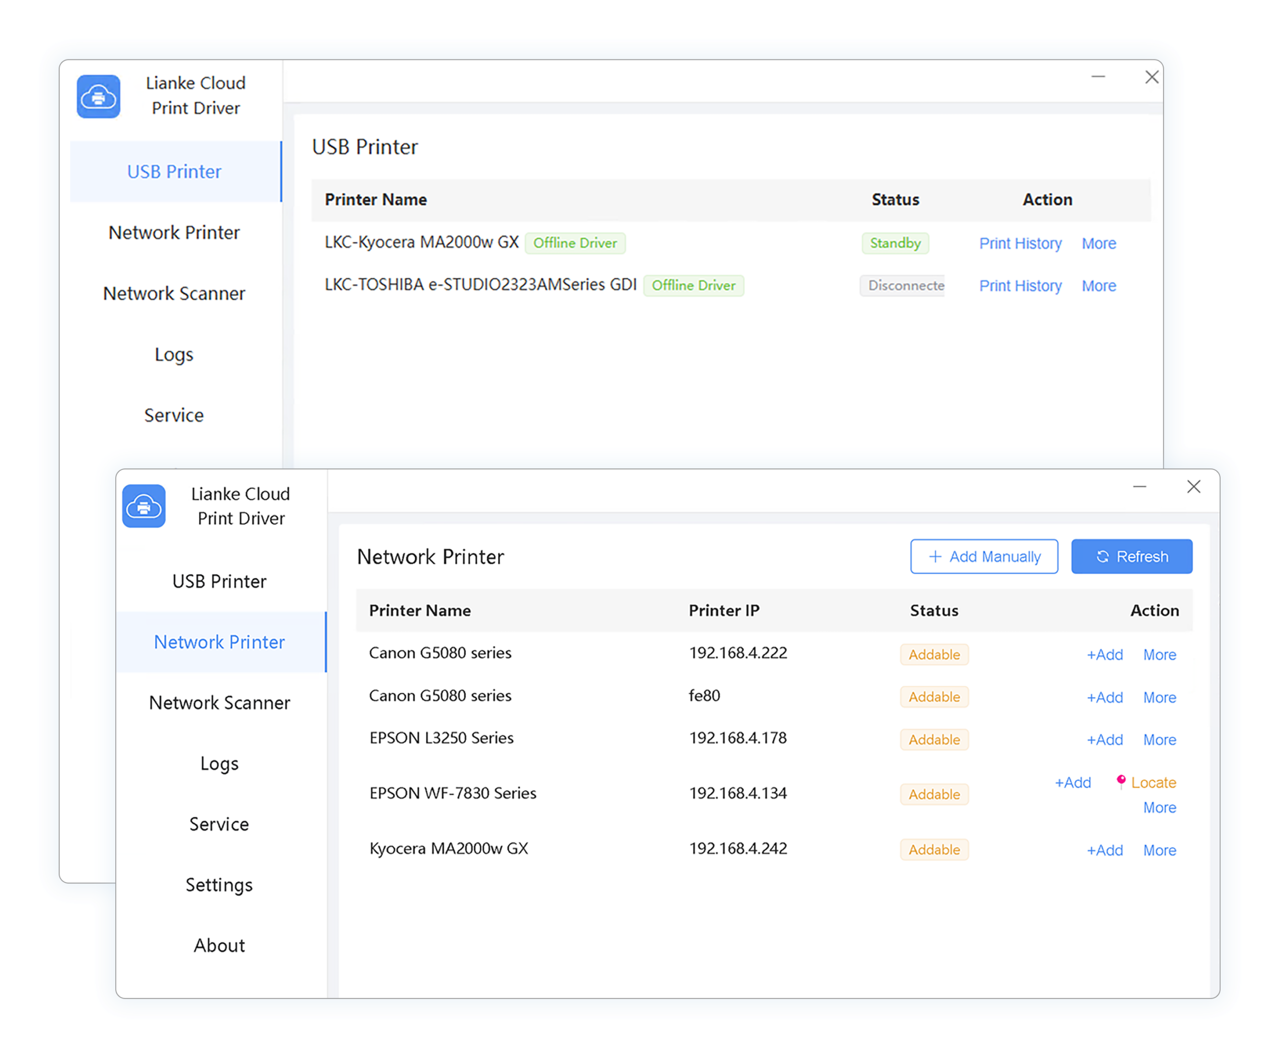Viewport: 1278px width, 1059px height.
Task: Minimize the USB Printer window
Action: [x=1098, y=77]
